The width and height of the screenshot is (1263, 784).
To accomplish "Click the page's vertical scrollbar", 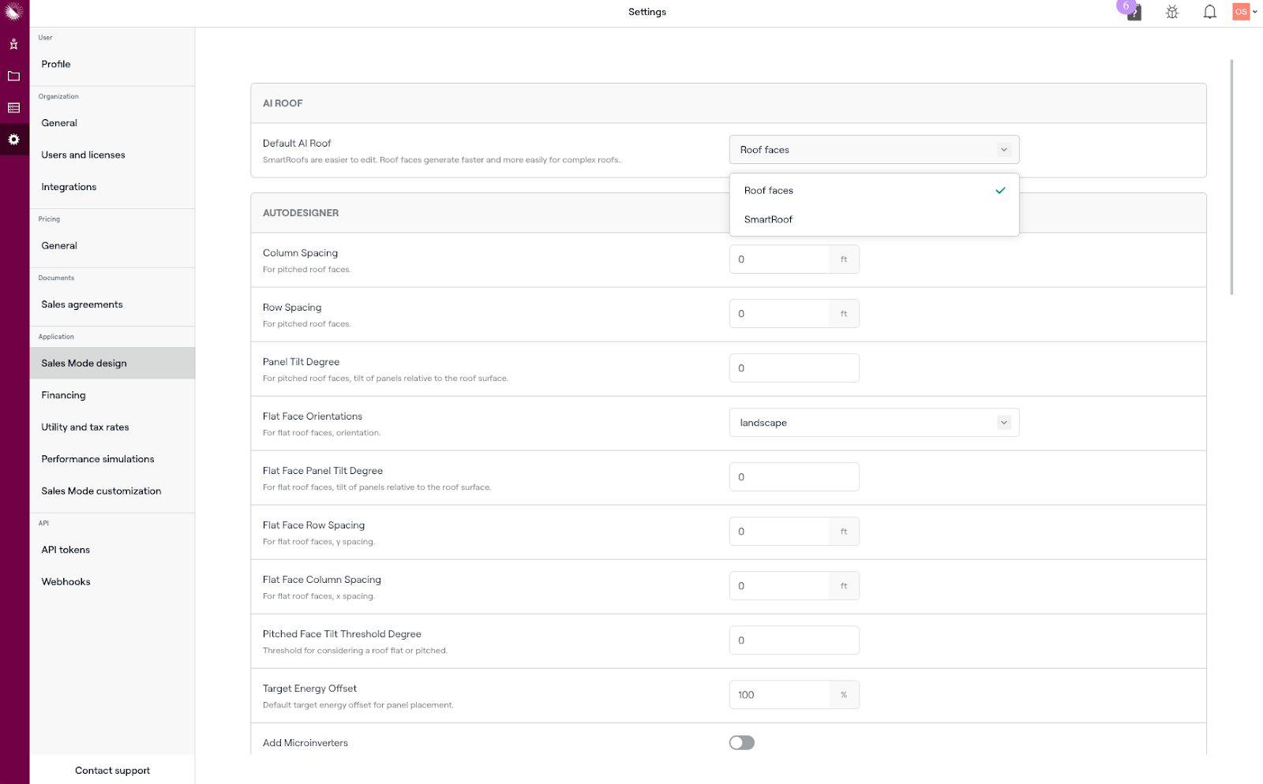I will [1231, 177].
